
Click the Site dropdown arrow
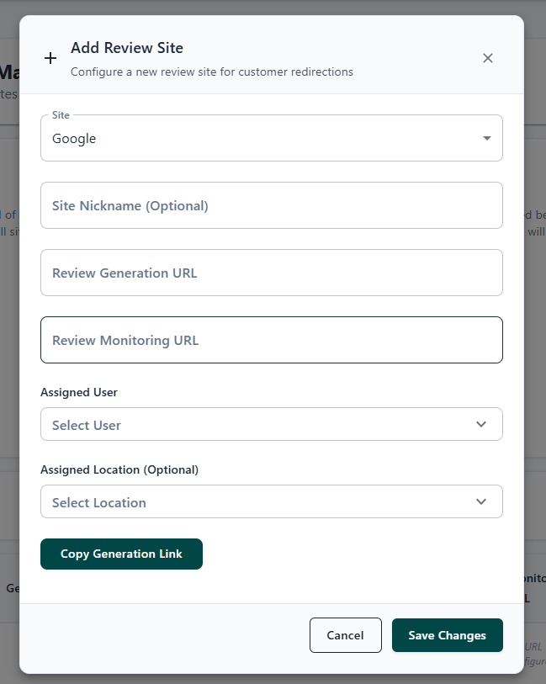[486, 138]
